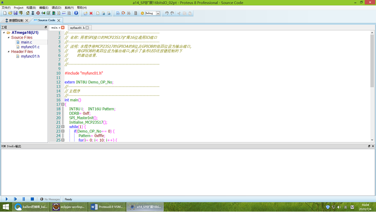Screen dimensions: 376x212
Task: Open the eclipjav-workspace taskbar item
Action: 69,207
